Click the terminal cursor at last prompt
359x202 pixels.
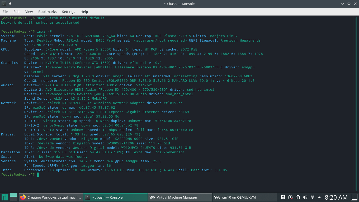[x=38, y=175]
